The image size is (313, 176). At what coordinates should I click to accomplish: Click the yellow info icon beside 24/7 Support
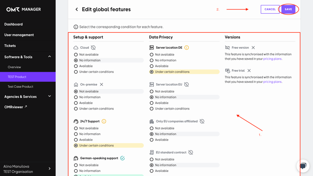(104, 121)
